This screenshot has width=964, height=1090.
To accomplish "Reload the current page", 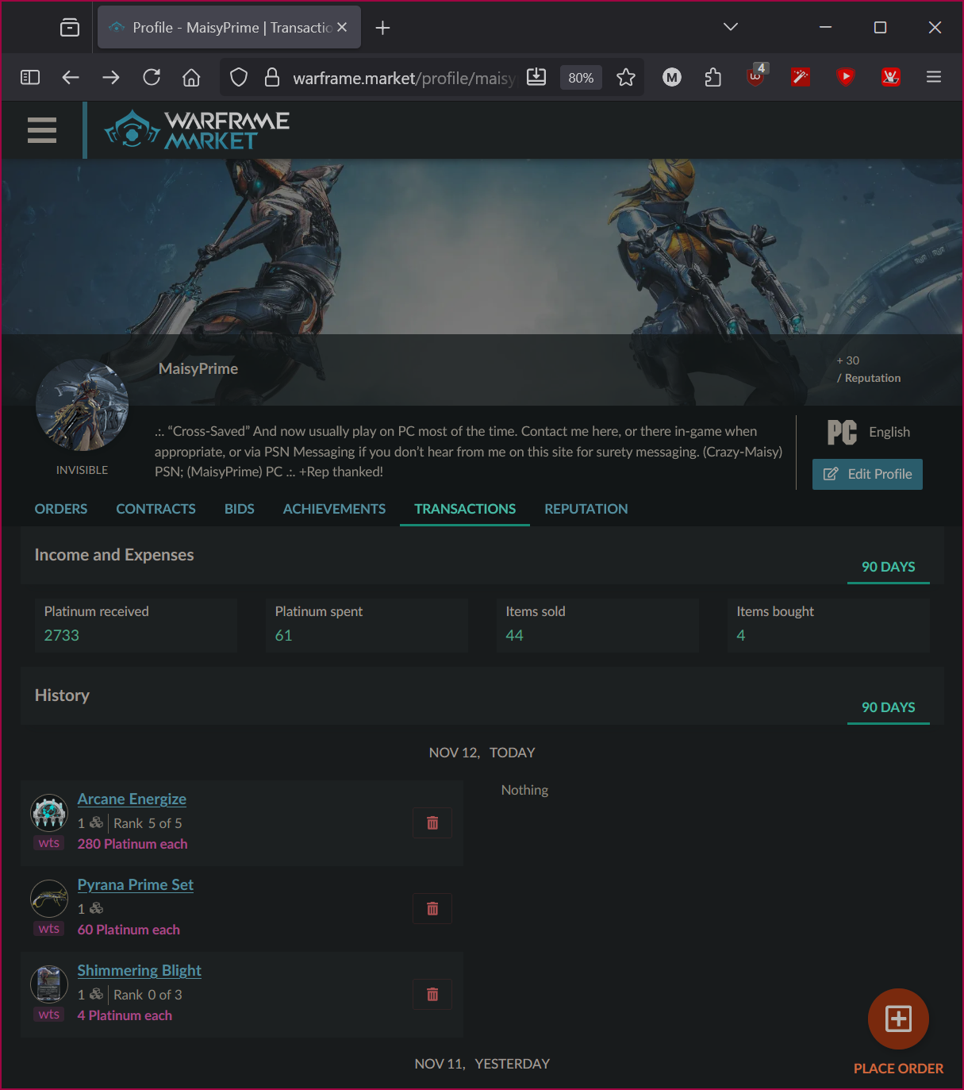I will tap(152, 77).
